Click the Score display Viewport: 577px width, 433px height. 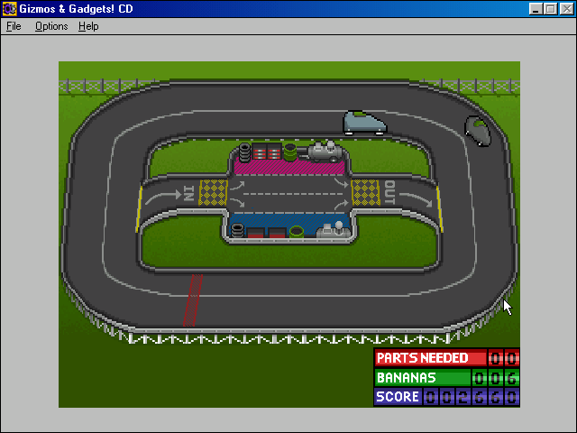(x=447, y=397)
